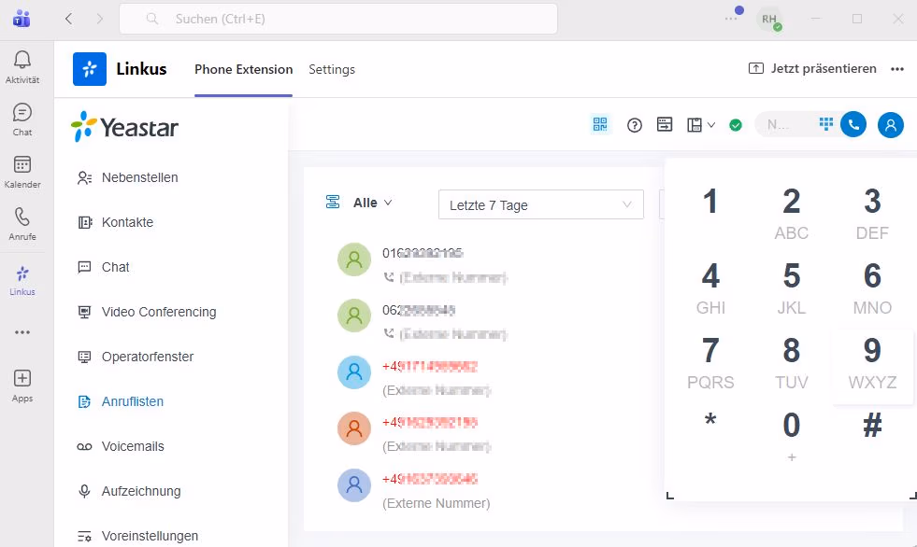This screenshot has width=917, height=547.
Task: Switch to the Settings tab
Action: point(332,69)
